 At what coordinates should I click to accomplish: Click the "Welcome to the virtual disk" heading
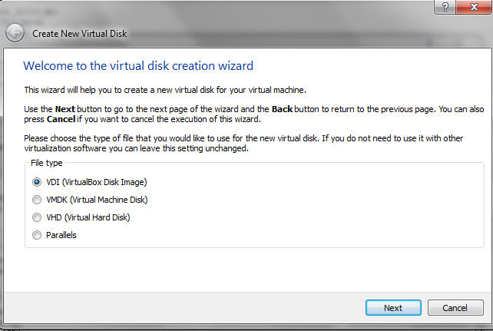pyautogui.click(x=138, y=66)
